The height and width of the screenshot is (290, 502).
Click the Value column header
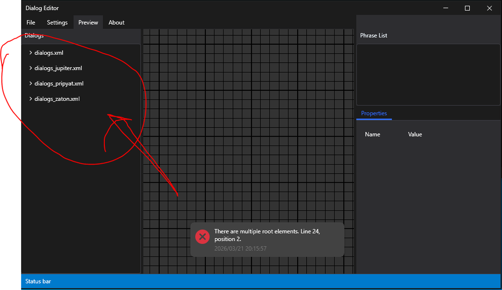click(415, 134)
